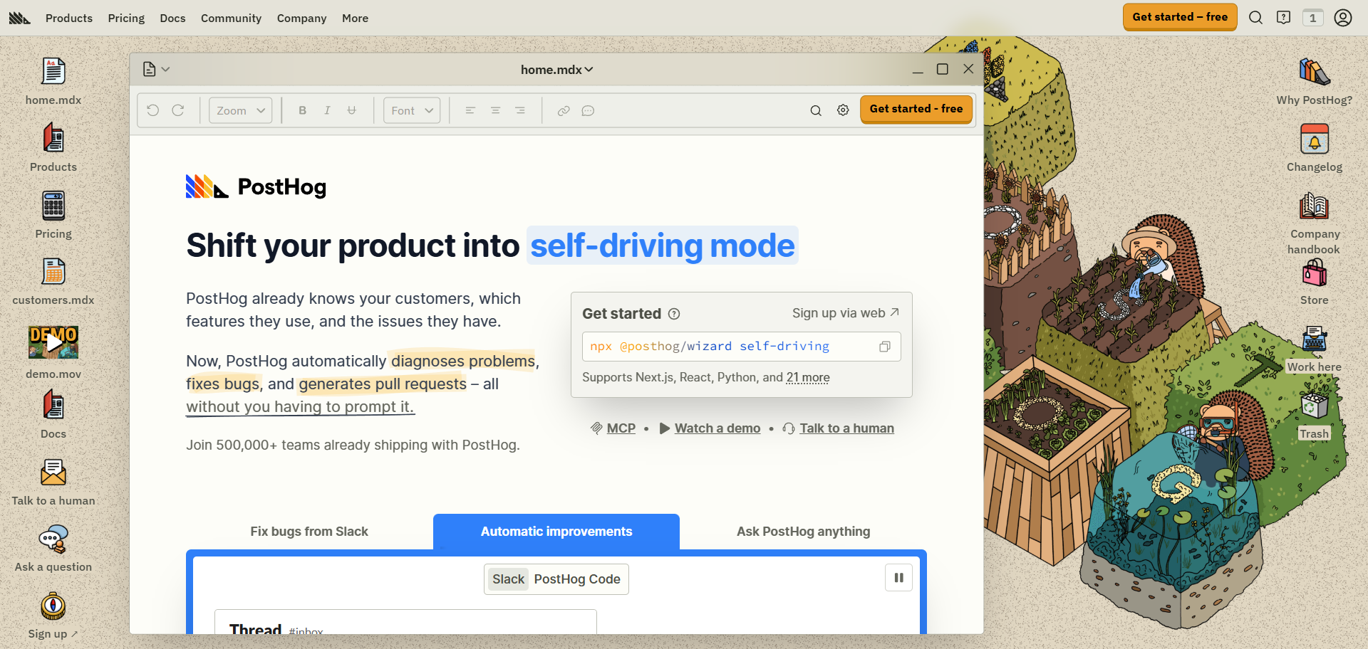The image size is (1368, 649).
Task: Open the Community menu
Action: (x=231, y=18)
